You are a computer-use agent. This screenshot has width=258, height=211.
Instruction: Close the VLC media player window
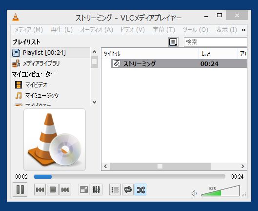coord(237,15)
